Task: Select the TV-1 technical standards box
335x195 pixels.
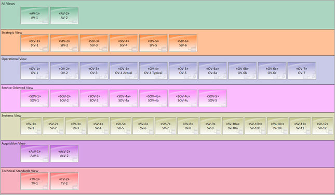Action: [x=35, y=181]
